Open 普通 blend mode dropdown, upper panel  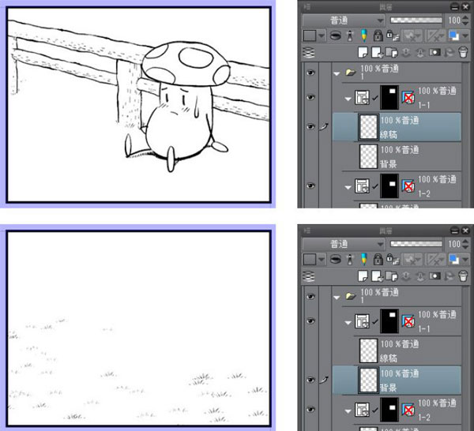(344, 21)
